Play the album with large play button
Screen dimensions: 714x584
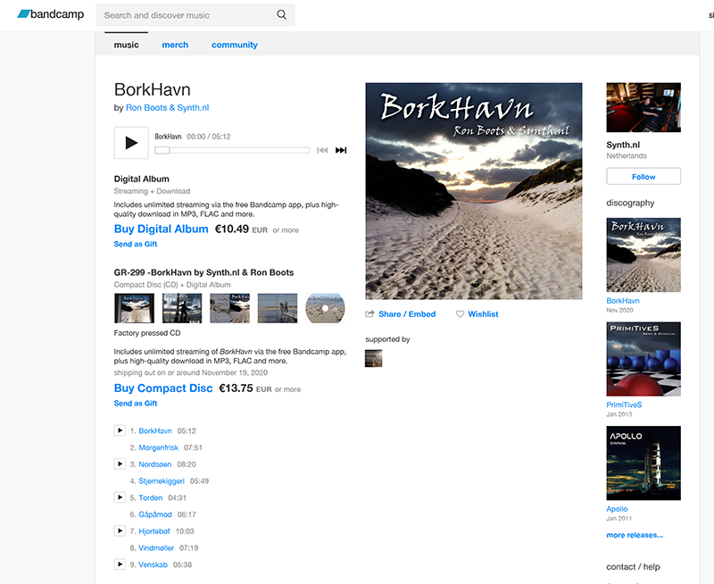pos(131,143)
